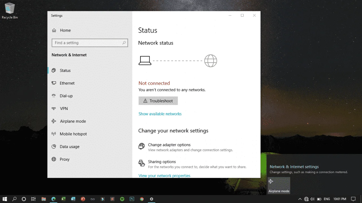Click the Troubleshoot button
This screenshot has width=362, height=203.
click(158, 101)
